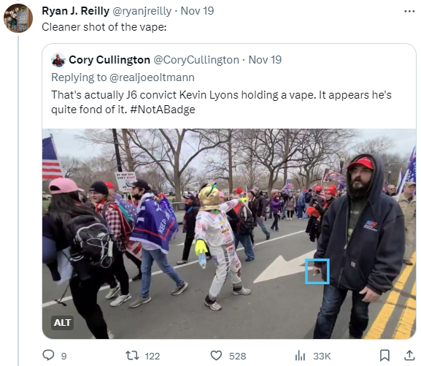The width and height of the screenshot is (421, 366).
Task: Click the quoted tweet text about Kevin Lyons
Action: (x=221, y=102)
